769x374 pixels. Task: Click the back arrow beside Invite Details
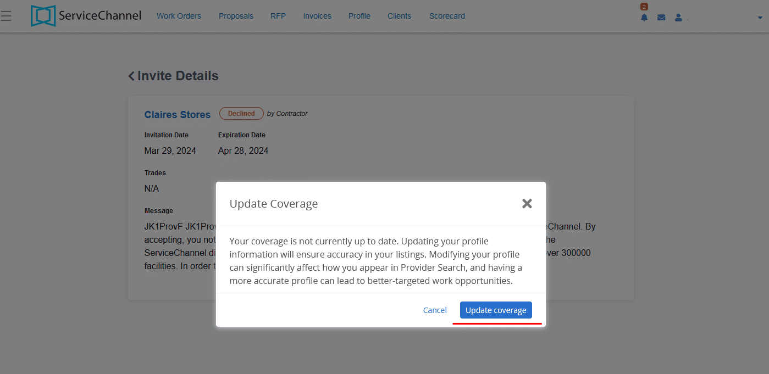131,76
